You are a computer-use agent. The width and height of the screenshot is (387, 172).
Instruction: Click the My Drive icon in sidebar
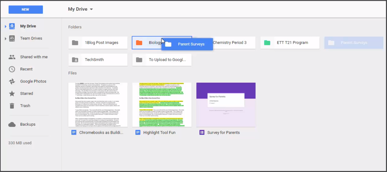12,26
